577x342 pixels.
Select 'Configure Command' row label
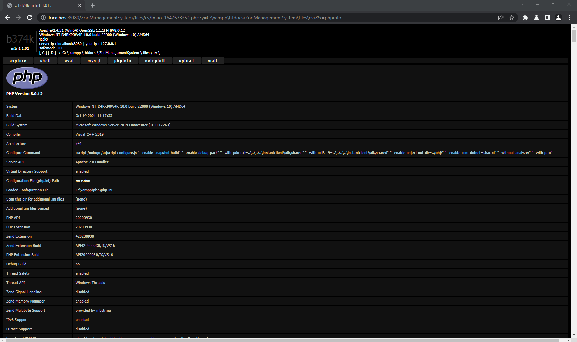pyautogui.click(x=23, y=153)
